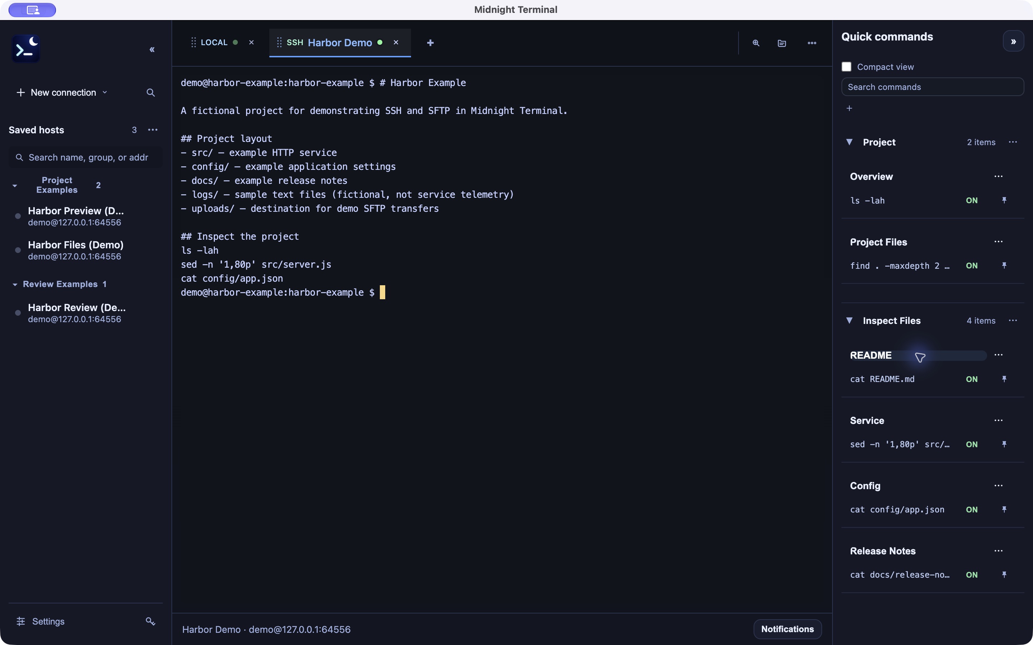
Task: Open the key manager icon near Settings
Action: (150, 621)
